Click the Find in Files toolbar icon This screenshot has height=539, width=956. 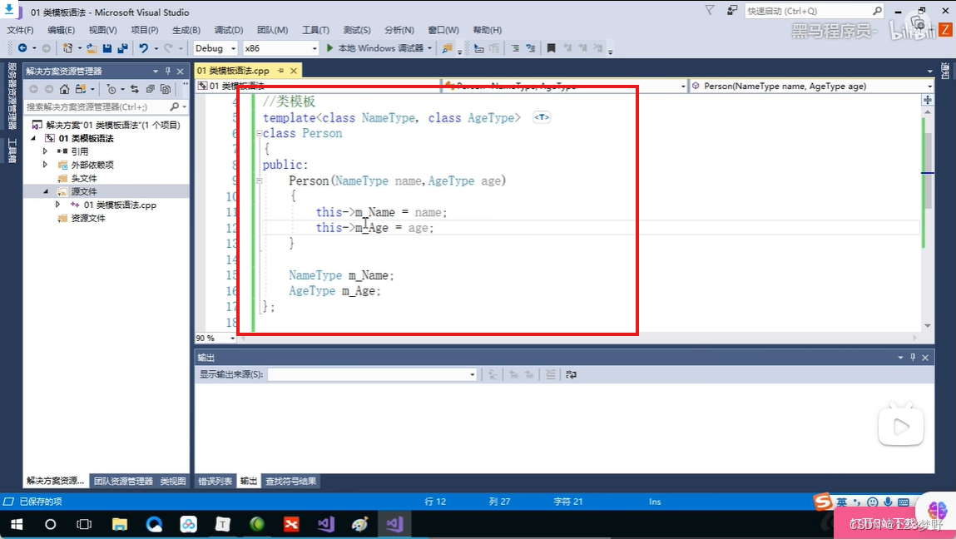pos(447,48)
